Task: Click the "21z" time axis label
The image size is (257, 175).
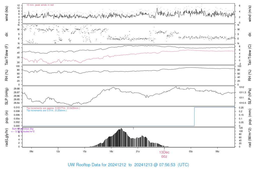Action: pyautogui.click(x=138, y=151)
